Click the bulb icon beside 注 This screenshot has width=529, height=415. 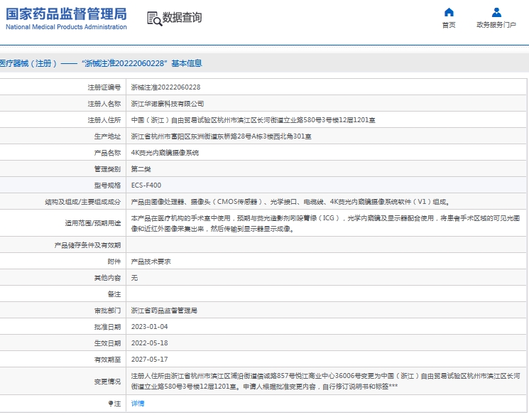(110, 404)
